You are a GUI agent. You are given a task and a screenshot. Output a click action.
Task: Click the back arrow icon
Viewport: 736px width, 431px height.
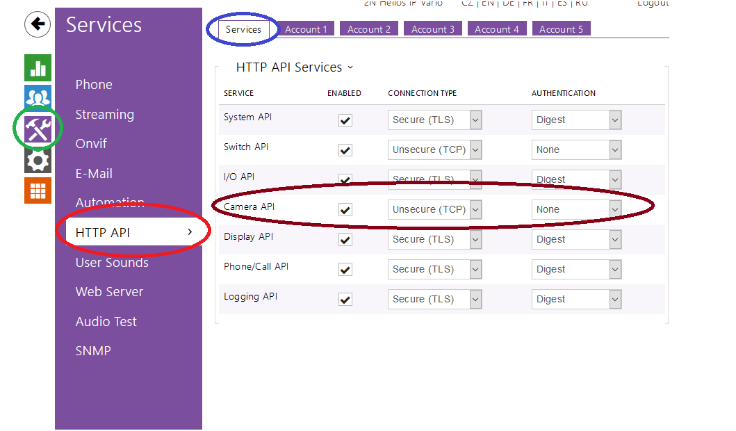(38, 24)
